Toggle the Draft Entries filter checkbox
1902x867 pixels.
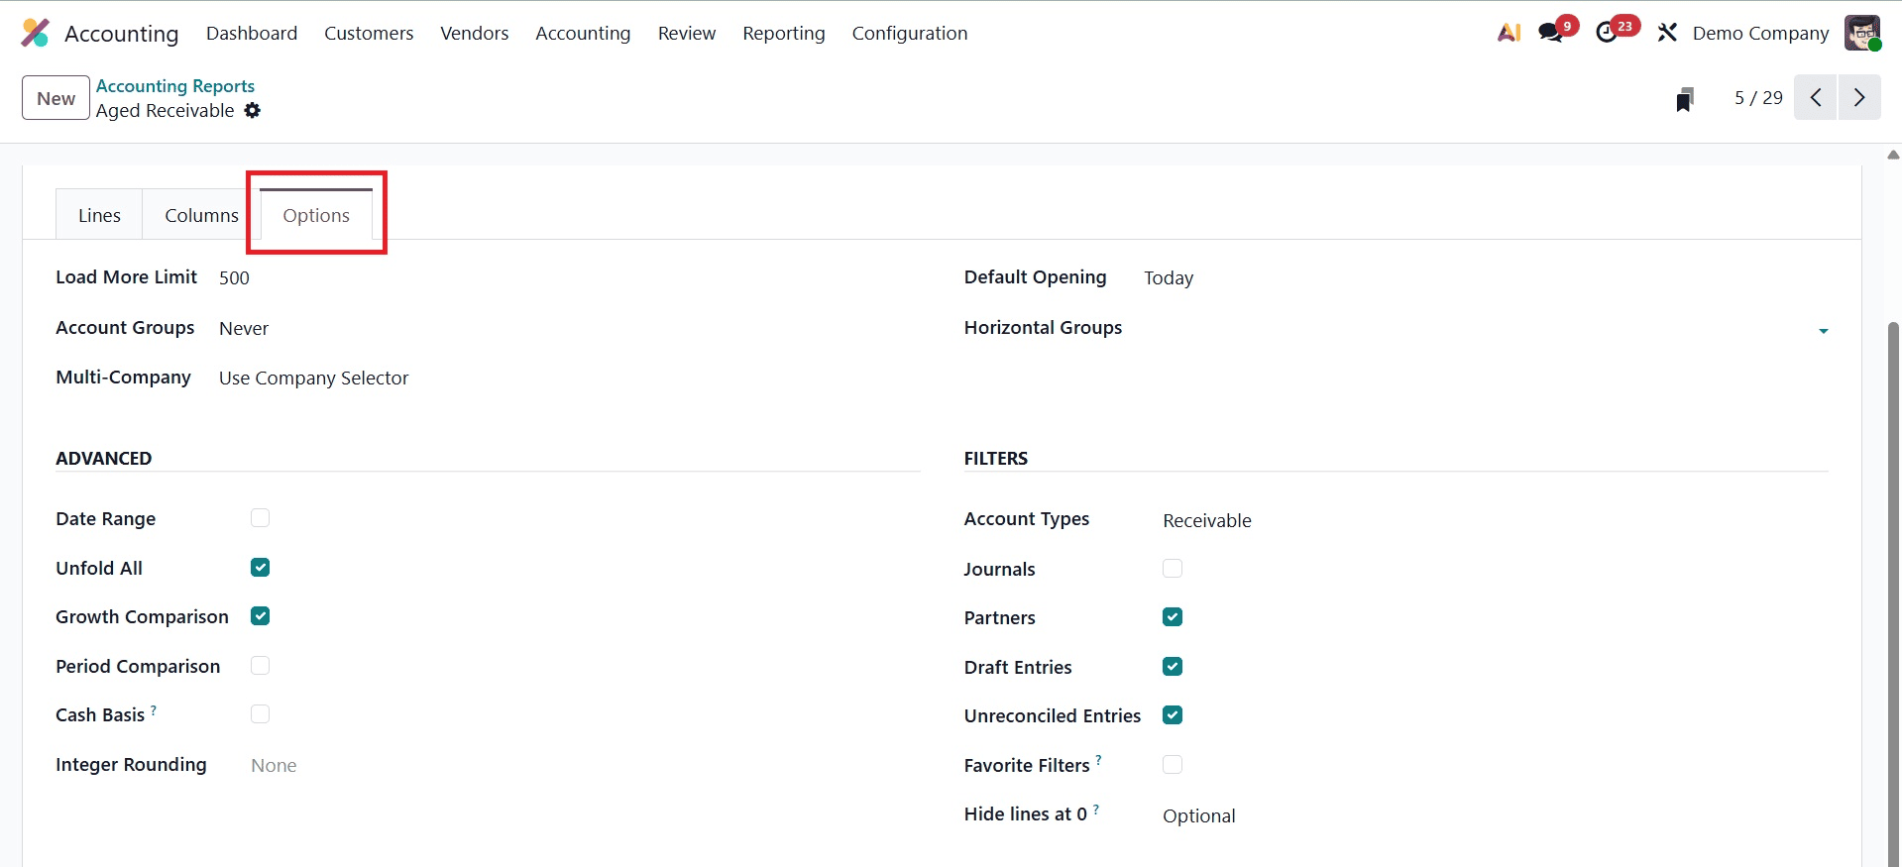tap(1172, 667)
